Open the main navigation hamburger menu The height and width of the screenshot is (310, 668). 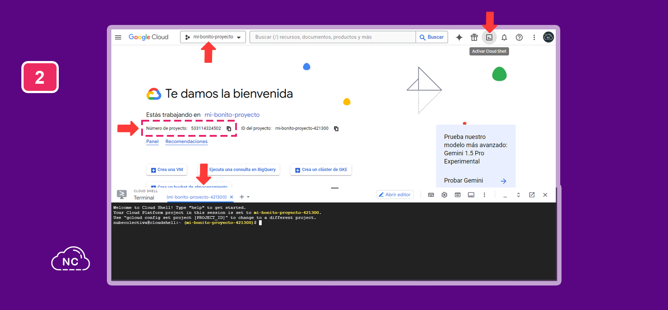(118, 37)
